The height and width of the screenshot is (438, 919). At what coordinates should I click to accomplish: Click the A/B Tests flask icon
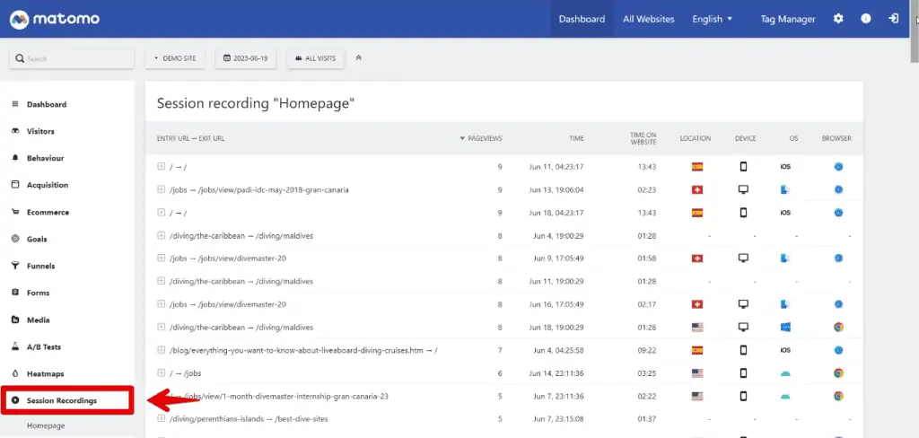tap(15, 346)
